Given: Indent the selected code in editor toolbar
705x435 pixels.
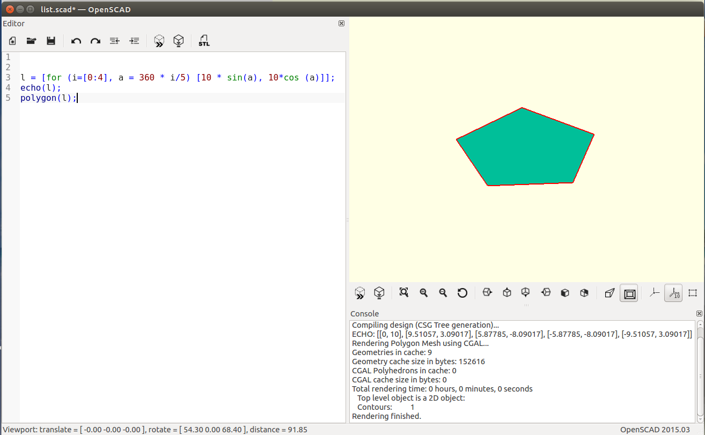Looking at the screenshot, I should 134,41.
